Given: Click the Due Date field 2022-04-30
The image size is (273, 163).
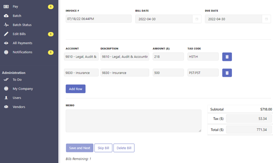Looking at the screenshot, I should coord(233,19).
